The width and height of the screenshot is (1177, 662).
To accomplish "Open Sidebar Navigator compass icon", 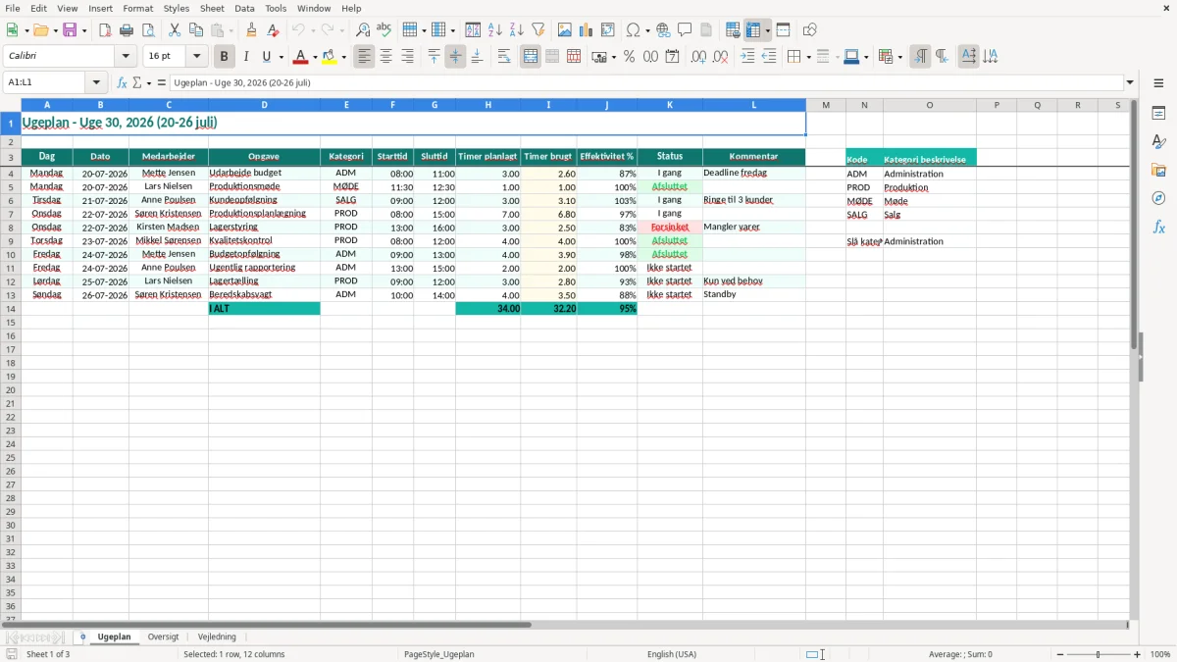I will click(1158, 198).
